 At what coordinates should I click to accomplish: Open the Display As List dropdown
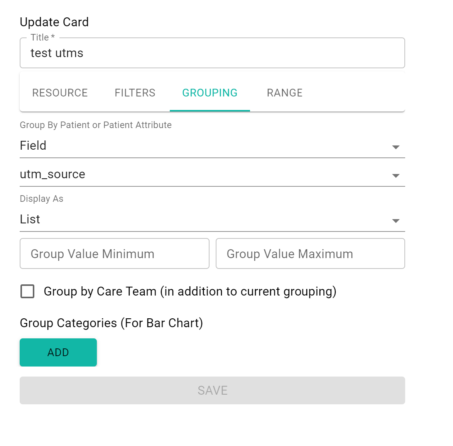[212, 220]
